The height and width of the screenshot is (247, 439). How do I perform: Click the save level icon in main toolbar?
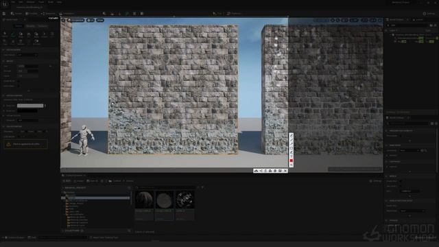(x=4, y=14)
